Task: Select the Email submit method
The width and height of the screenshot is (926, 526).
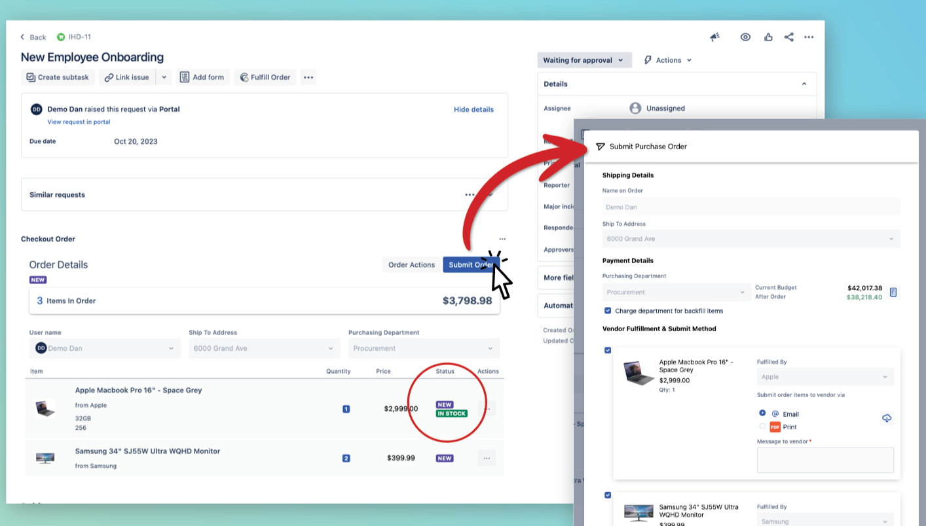Action: click(x=762, y=413)
